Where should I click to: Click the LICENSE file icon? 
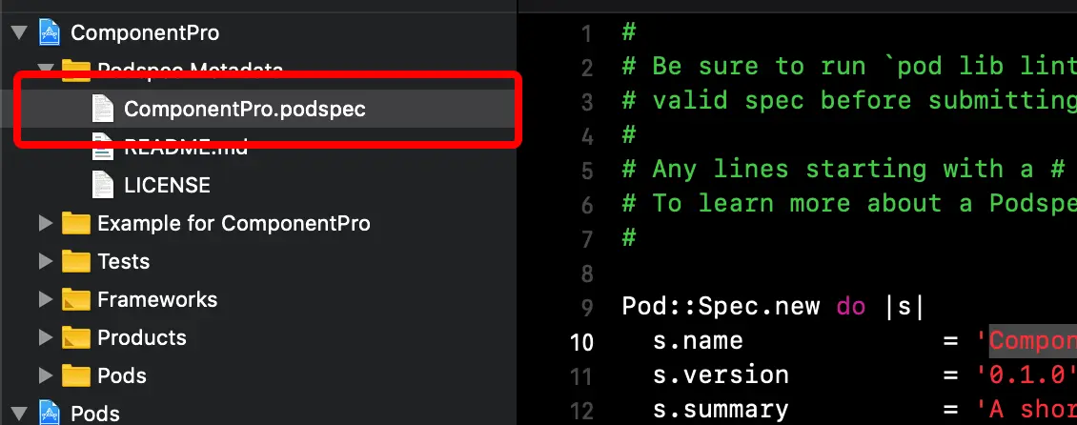102,185
